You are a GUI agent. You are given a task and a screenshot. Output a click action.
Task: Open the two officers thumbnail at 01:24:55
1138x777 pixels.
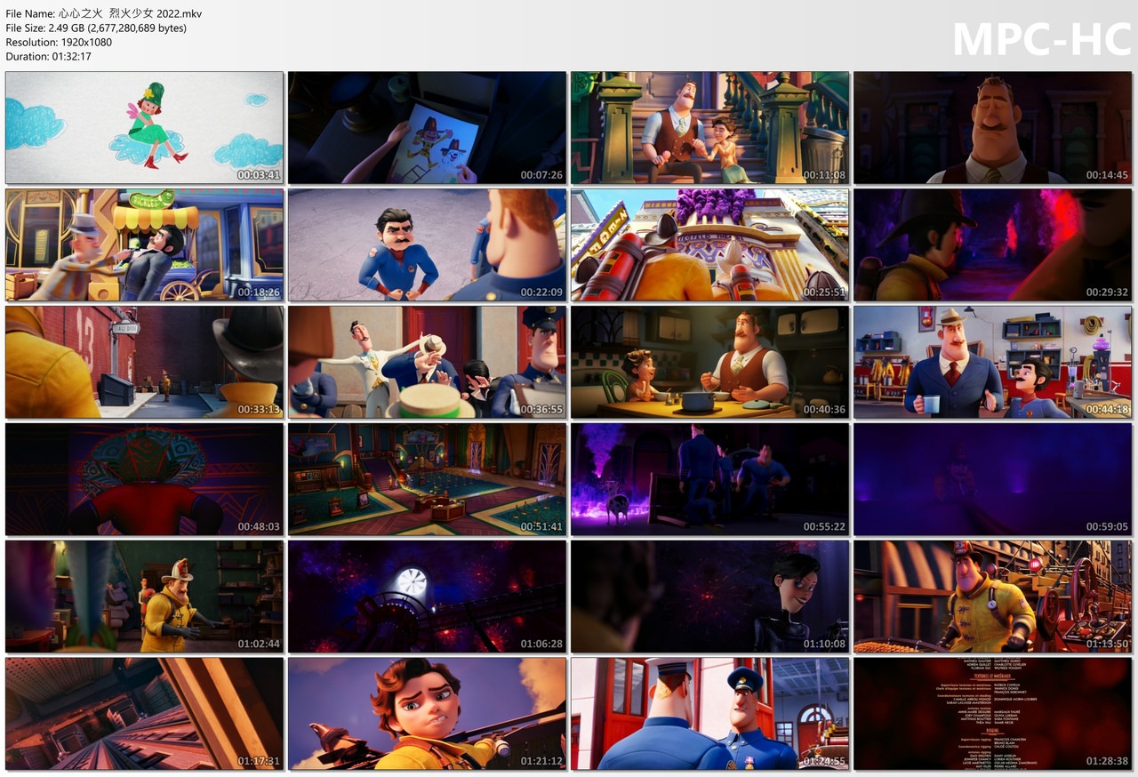point(709,714)
